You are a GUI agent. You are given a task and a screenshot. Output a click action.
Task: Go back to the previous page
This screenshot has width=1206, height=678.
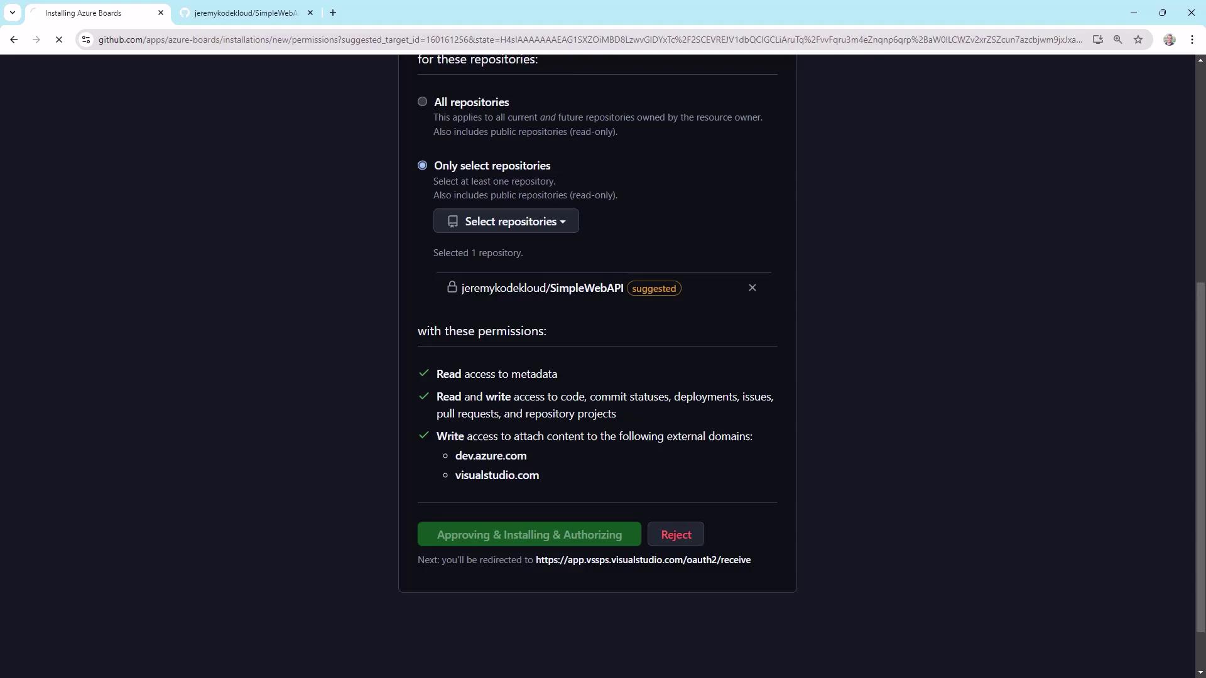(x=14, y=40)
